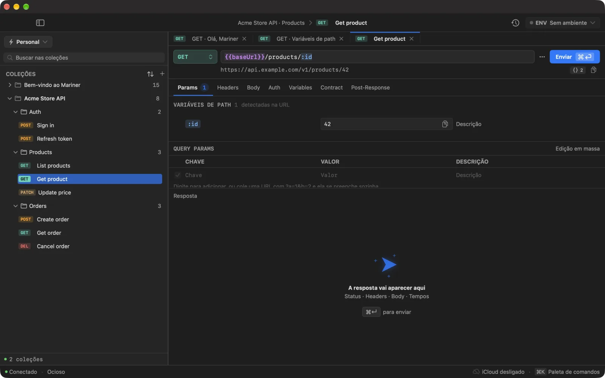Click the Acme Store API folder icon

coord(18,98)
